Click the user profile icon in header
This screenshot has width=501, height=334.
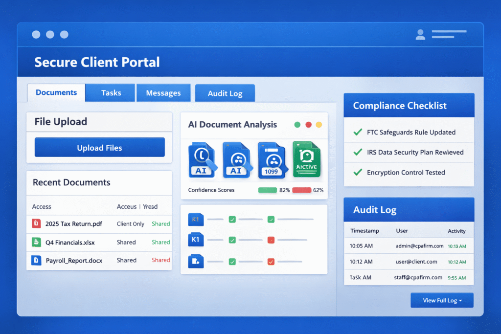click(x=420, y=34)
